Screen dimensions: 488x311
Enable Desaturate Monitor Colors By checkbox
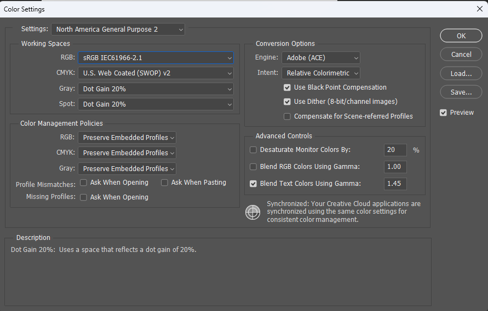point(254,150)
